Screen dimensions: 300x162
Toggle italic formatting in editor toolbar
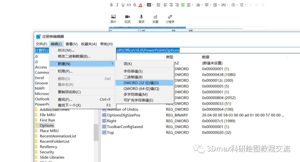click(x=117, y=5)
